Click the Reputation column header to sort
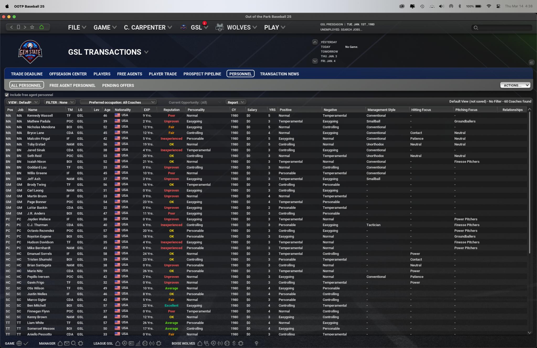The width and height of the screenshot is (537, 348). [171, 110]
